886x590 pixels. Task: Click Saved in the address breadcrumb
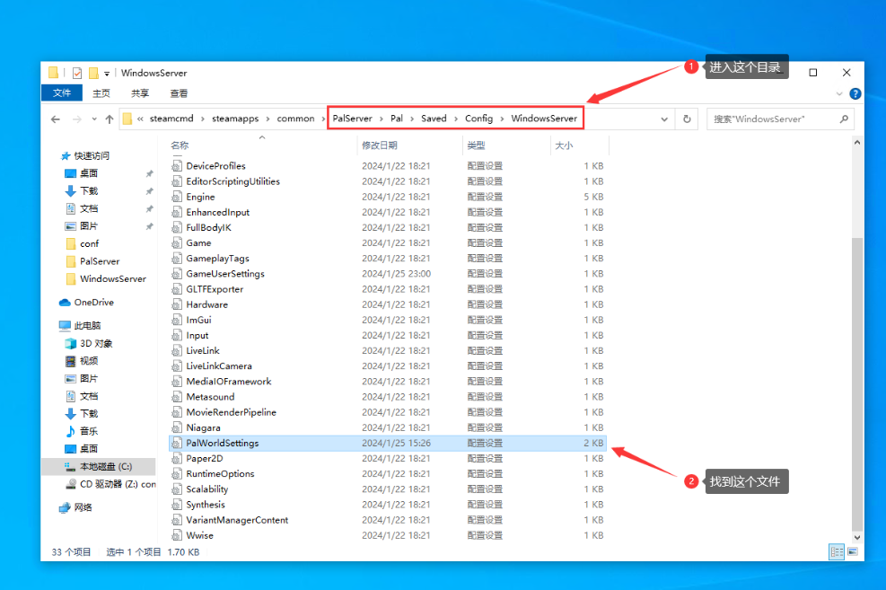(434, 119)
